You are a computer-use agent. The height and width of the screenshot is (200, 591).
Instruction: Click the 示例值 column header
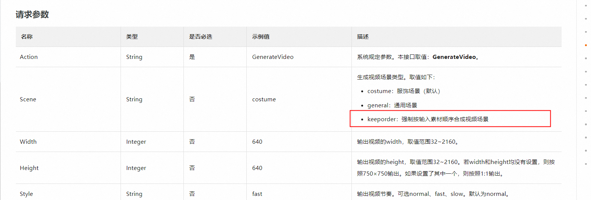pyautogui.click(x=261, y=37)
